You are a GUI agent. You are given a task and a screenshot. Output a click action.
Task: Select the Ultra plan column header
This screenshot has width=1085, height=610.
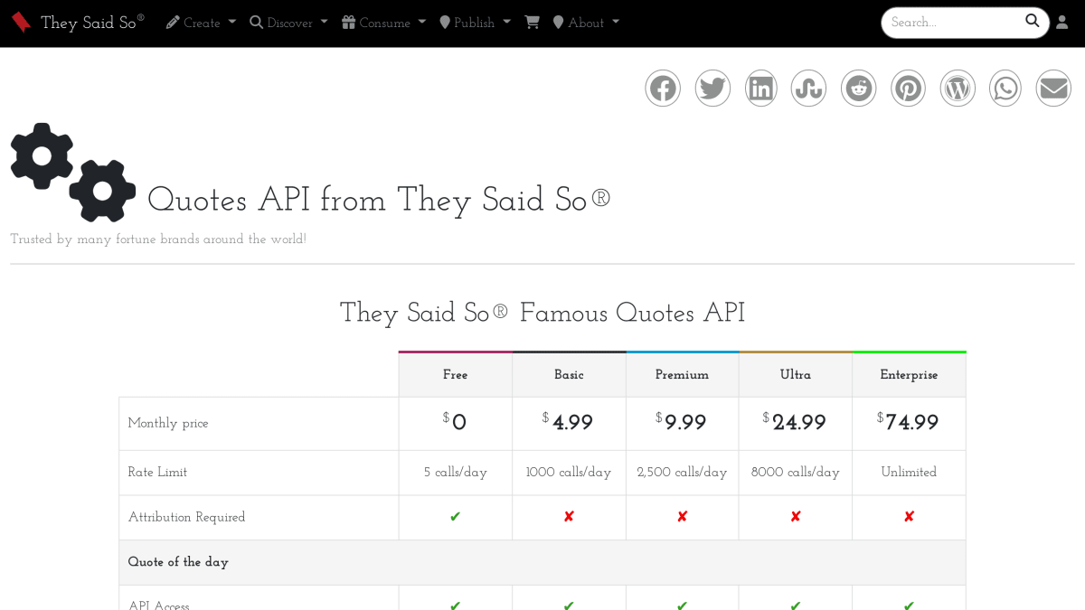click(796, 375)
